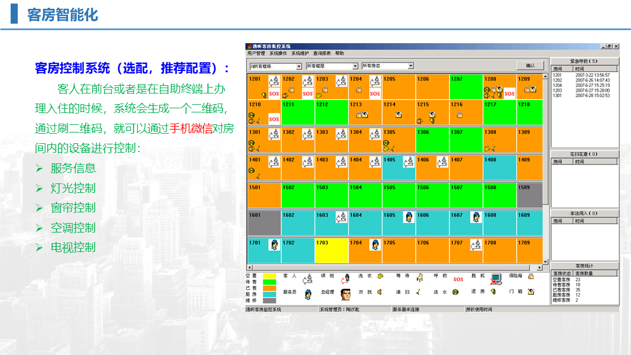Open the 用户管理 menu
Viewport: 631px width, 355px height.
(x=256, y=53)
